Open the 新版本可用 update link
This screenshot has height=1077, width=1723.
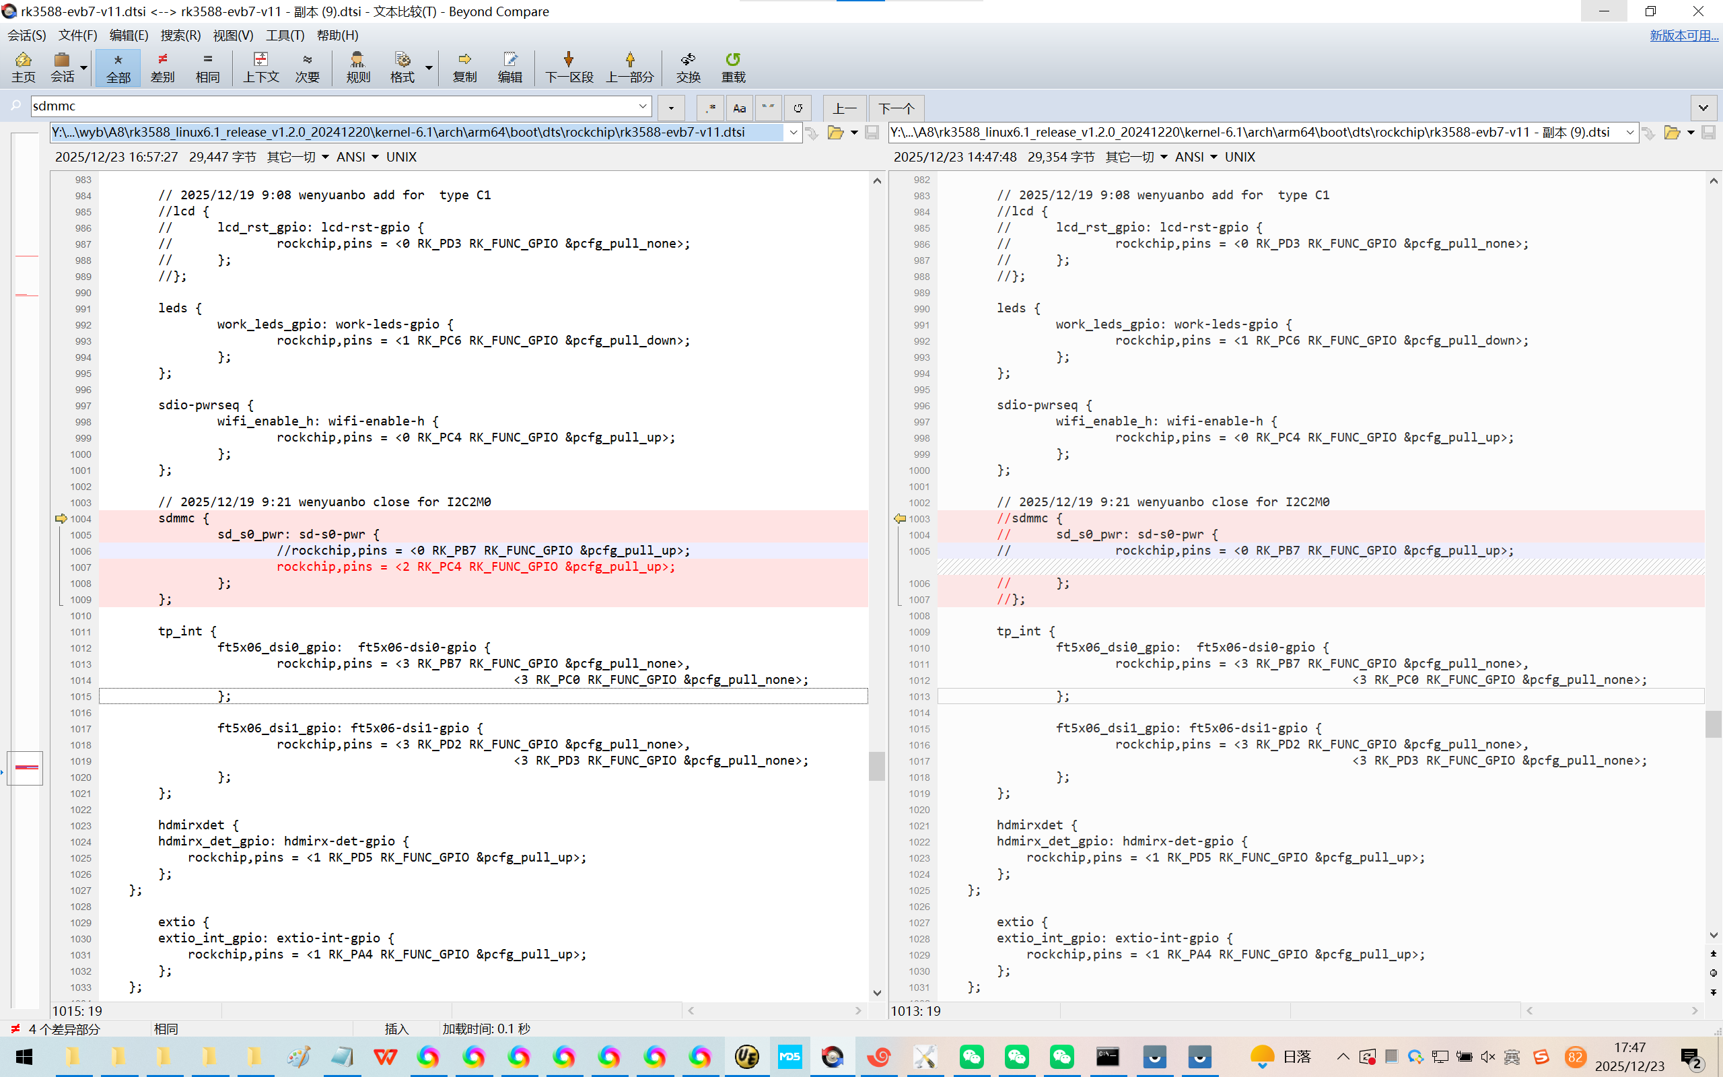coord(1683,35)
